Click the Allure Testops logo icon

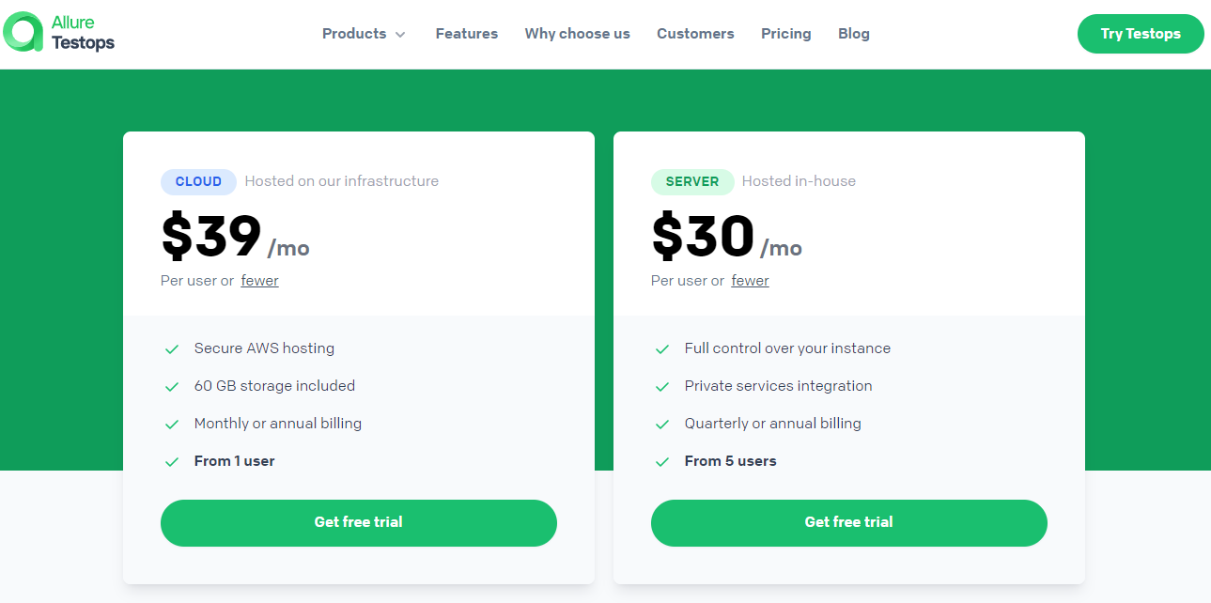(23, 32)
